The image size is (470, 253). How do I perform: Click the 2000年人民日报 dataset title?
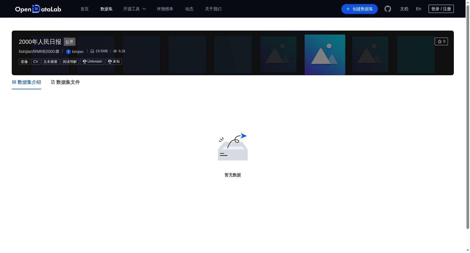(x=40, y=42)
